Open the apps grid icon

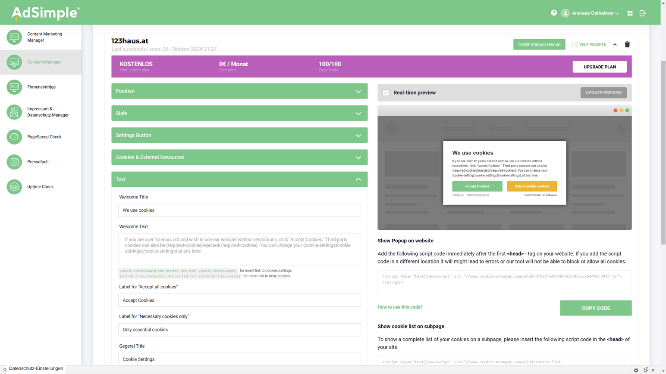tap(630, 13)
